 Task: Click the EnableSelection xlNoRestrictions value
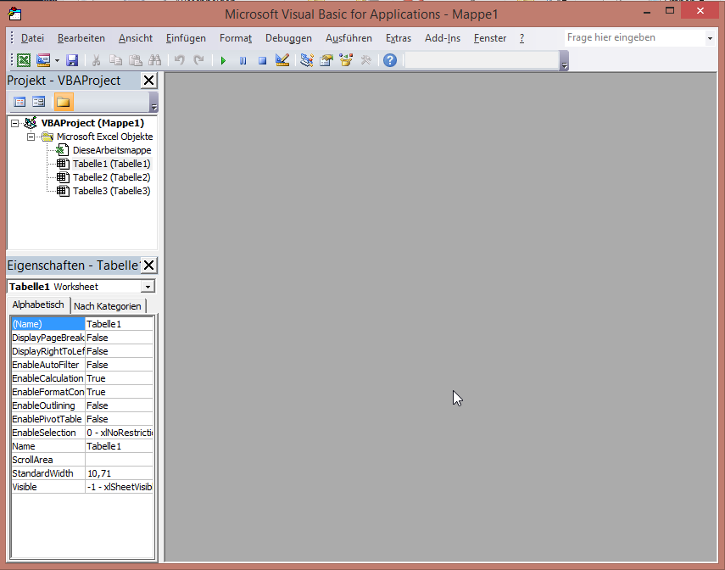coord(120,433)
